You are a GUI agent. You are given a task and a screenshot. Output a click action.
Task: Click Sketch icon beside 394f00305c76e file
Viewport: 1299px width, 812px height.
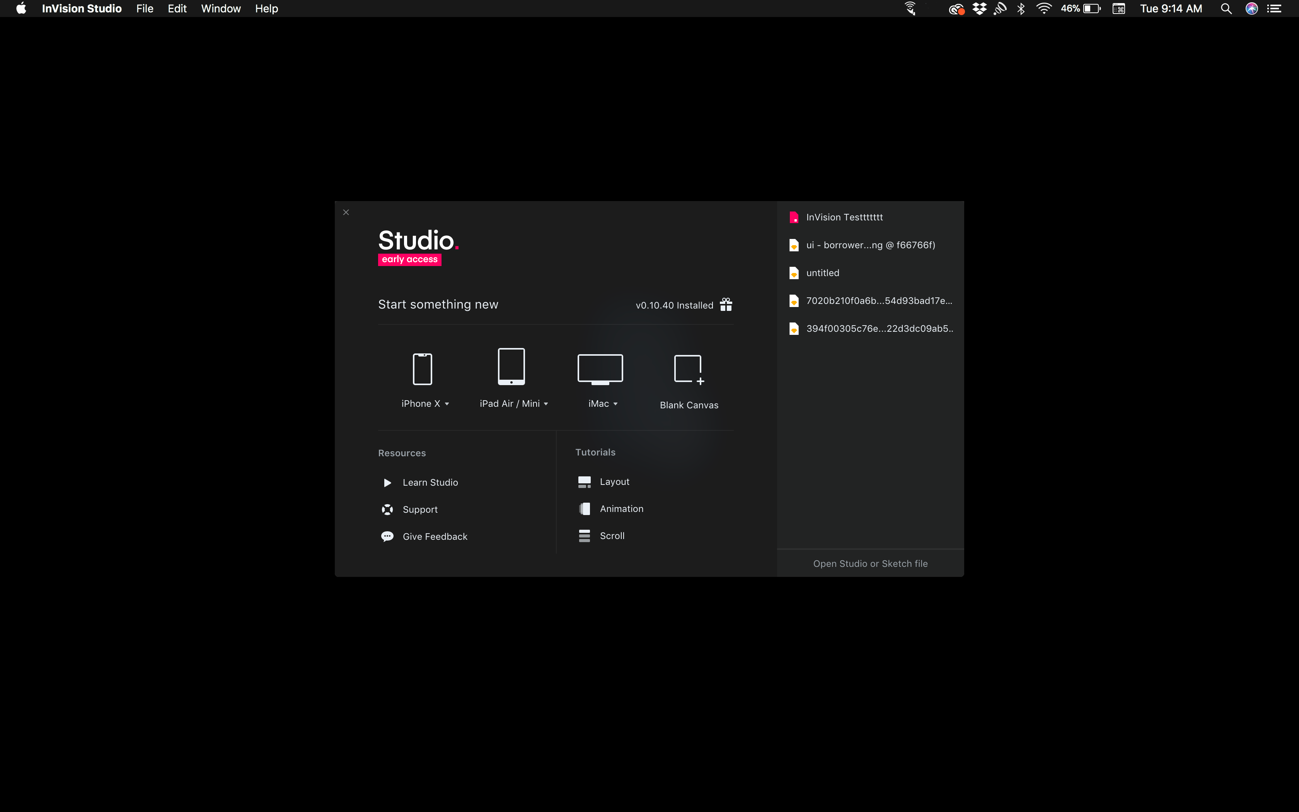[x=794, y=329]
